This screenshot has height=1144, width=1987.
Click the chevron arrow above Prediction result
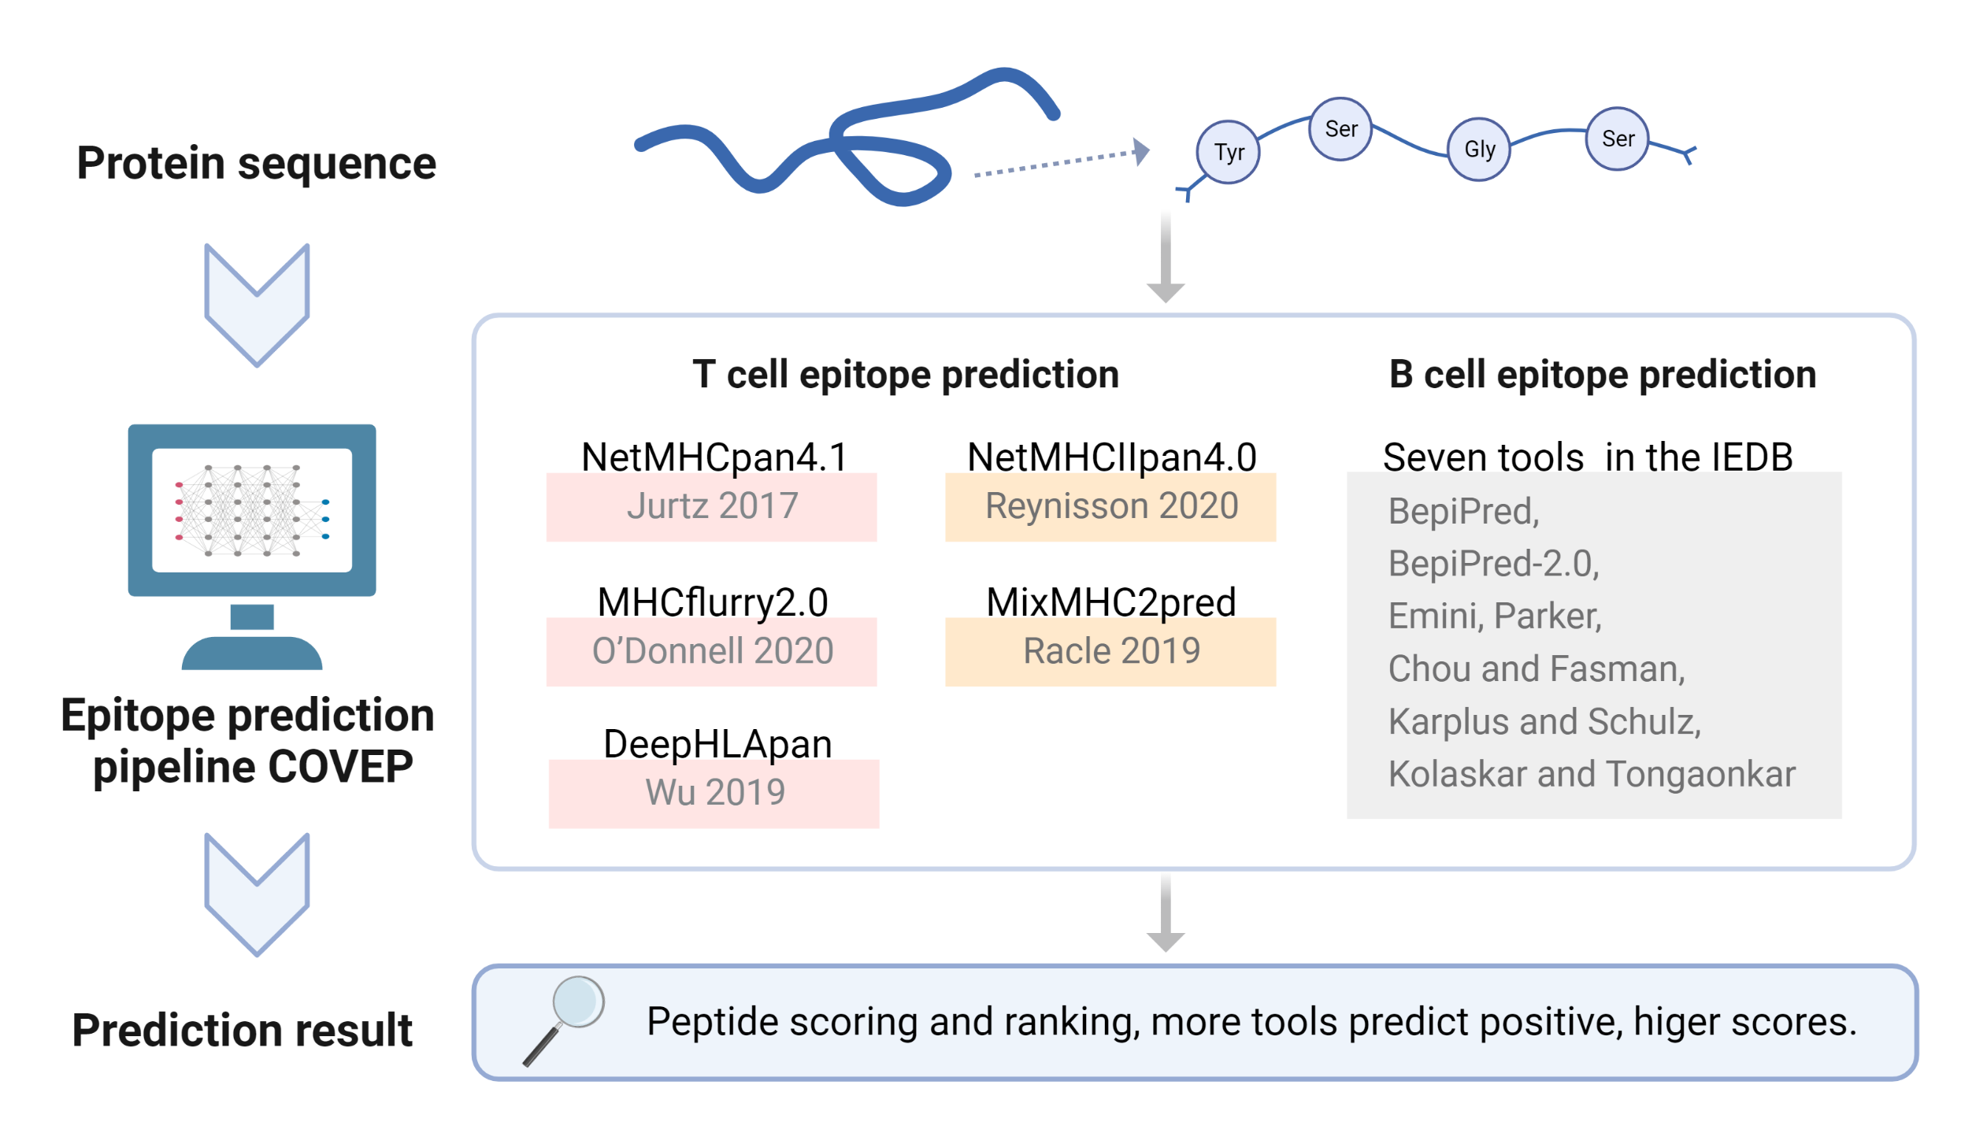click(257, 894)
